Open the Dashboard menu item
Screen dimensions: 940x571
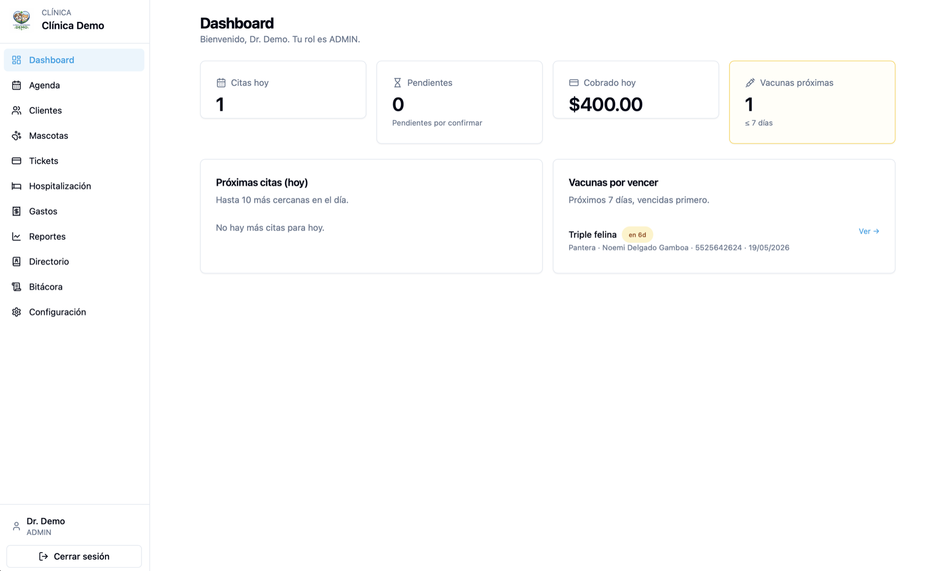click(74, 60)
